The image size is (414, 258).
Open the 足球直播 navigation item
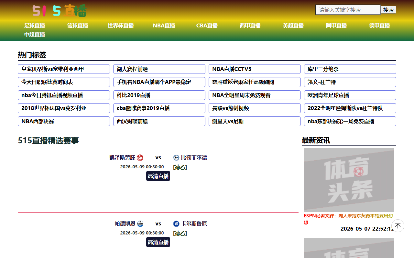tap(35, 25)
